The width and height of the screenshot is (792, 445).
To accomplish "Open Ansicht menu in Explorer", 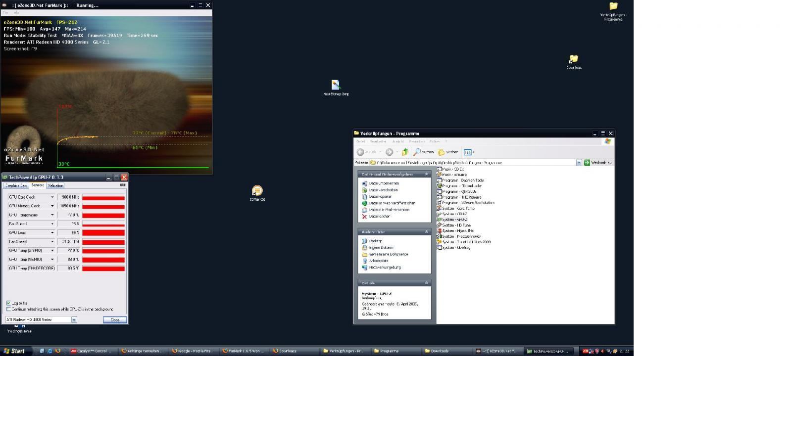I will 398,141.
